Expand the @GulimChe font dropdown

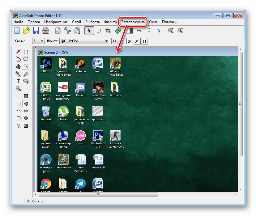click(84, 41)
